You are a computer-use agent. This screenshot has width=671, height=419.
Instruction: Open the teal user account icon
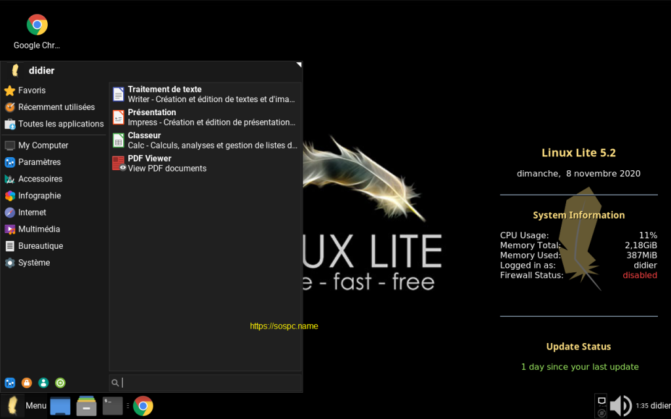tap(43, 382)
